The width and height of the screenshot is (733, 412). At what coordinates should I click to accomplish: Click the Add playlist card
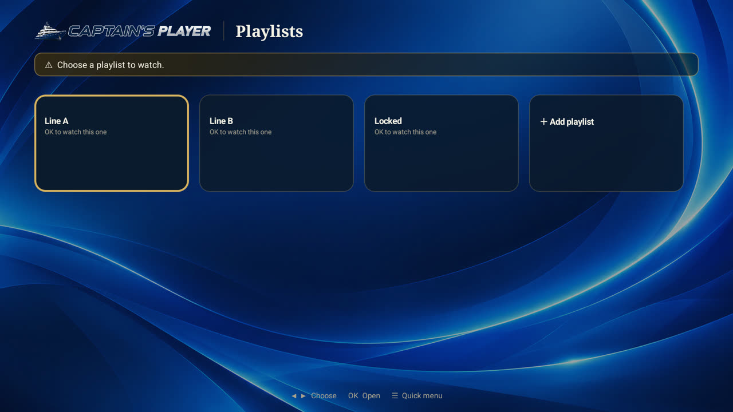(x=606, y=143)
